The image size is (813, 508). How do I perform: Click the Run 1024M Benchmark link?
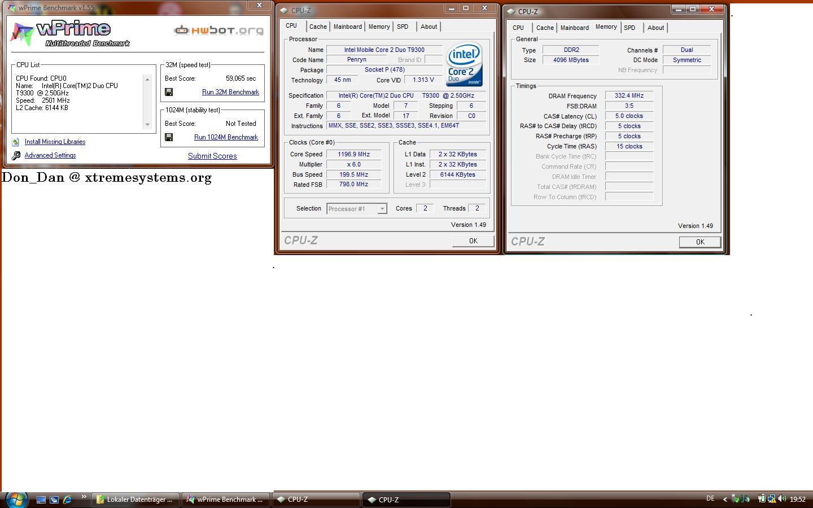226,137
